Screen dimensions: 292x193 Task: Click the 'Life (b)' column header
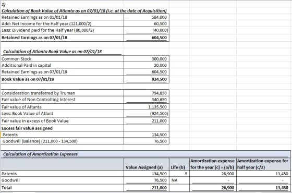(x=179, y=164)
